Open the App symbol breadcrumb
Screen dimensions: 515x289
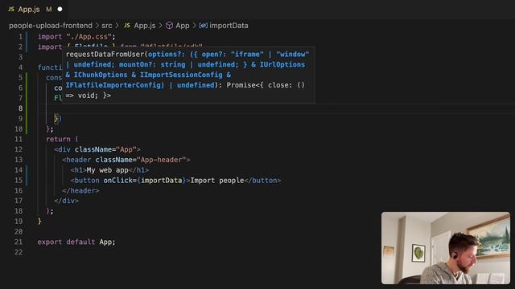click(x=183, y=26)
